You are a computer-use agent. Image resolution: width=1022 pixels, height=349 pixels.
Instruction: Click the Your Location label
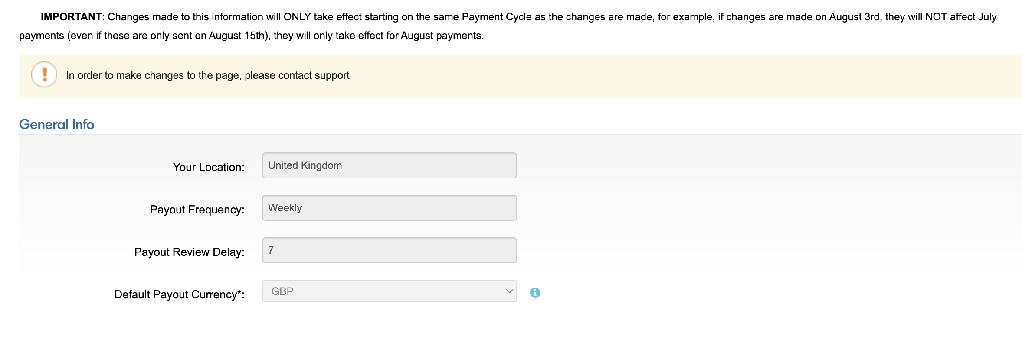(x=209, y=167)
